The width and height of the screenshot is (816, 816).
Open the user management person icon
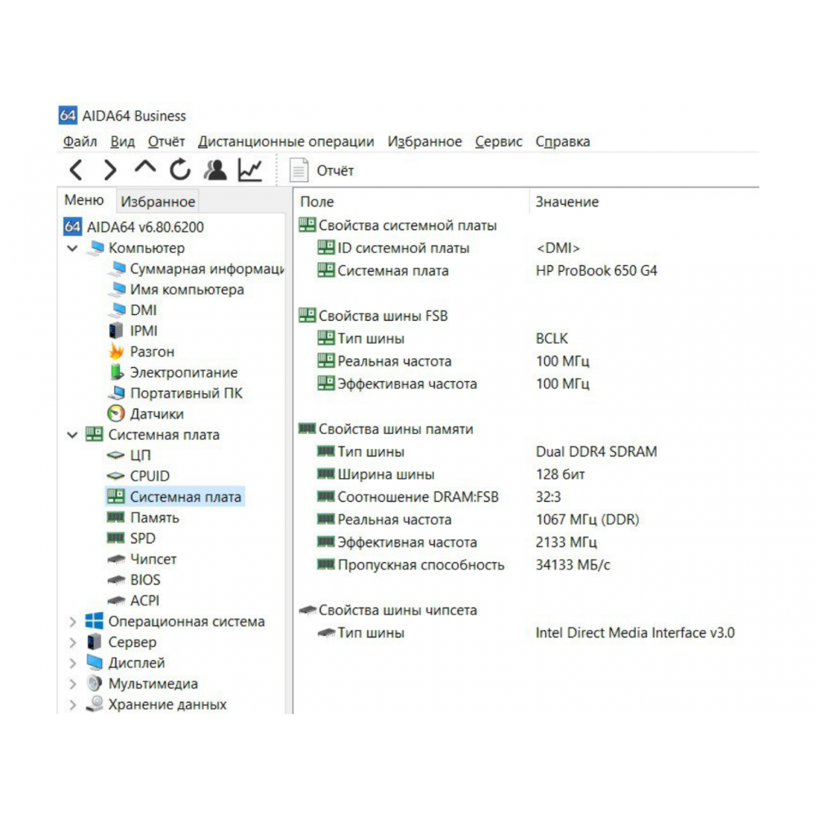215,171
